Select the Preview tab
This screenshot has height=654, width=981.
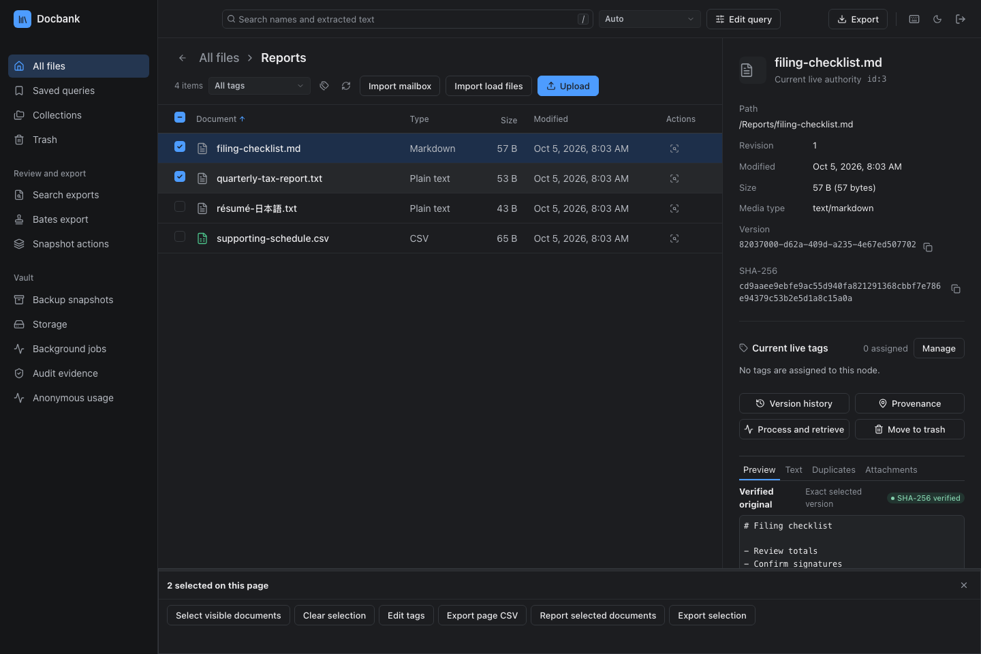[759, 470]
